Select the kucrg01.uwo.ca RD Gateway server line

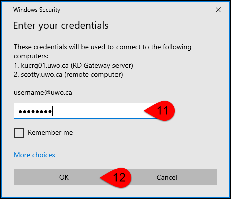(x=73, y=65)
